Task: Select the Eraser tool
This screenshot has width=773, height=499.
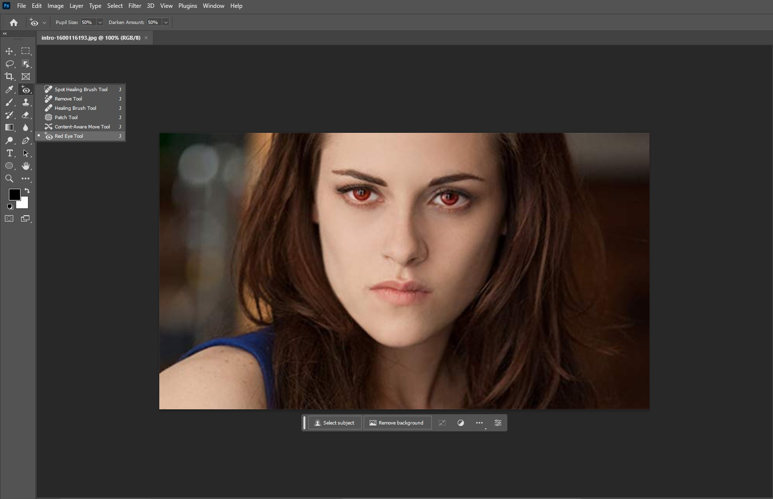Action: tap(25, 115)
